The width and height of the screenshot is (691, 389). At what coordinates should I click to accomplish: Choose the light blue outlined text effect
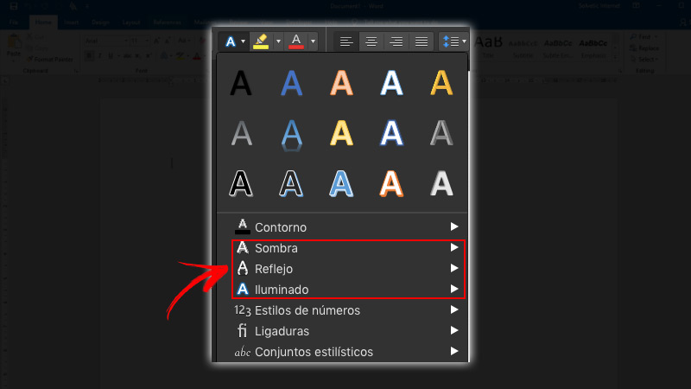[341, 184]
